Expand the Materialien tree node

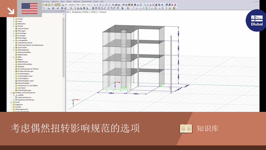(14, 24)
